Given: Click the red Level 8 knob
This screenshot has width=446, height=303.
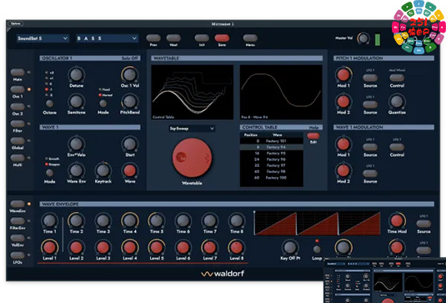Looking at the screenshot, I should coord(237,247).
